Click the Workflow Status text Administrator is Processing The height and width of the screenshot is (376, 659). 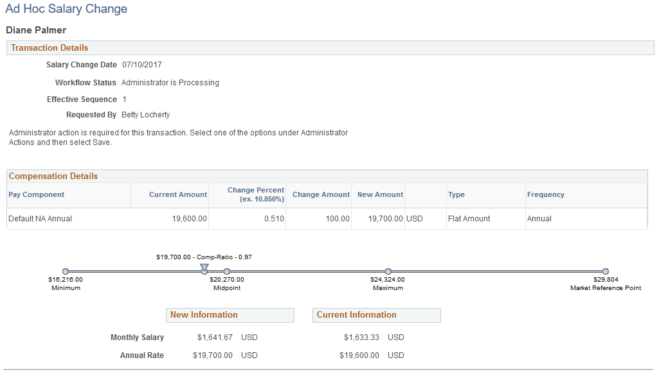(170, 82)
